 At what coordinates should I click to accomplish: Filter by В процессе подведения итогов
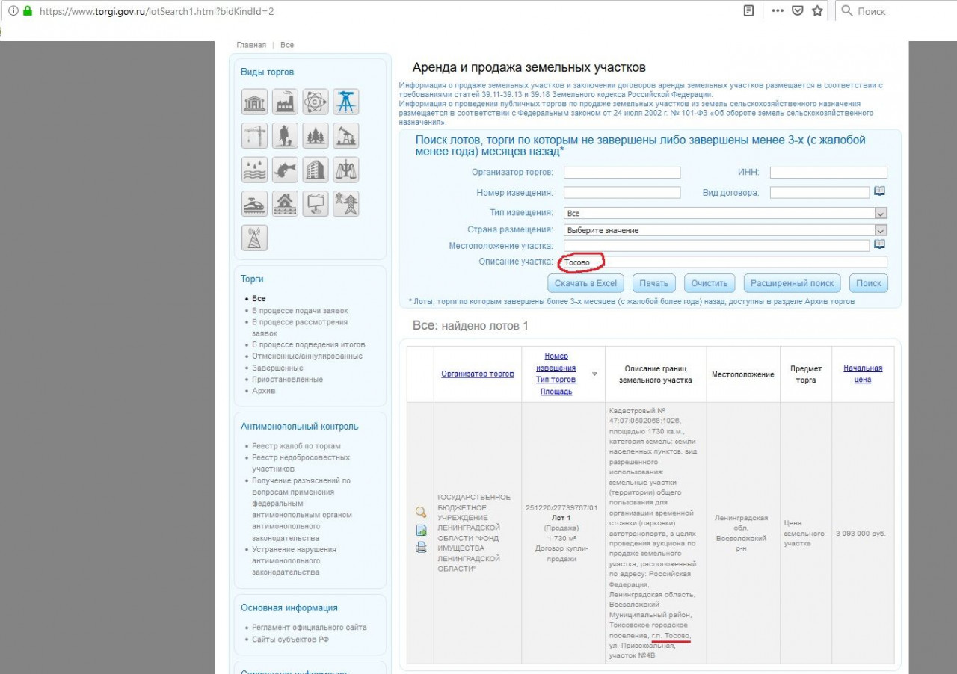click(309, 344)
